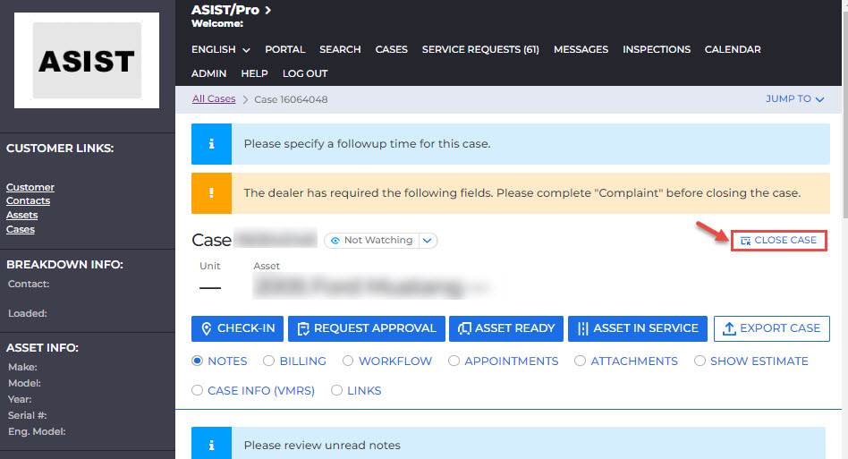The width and height of the screenshot is (848, 459).
Task: Go to the Search menu item
Action: (x=340, y=49)
